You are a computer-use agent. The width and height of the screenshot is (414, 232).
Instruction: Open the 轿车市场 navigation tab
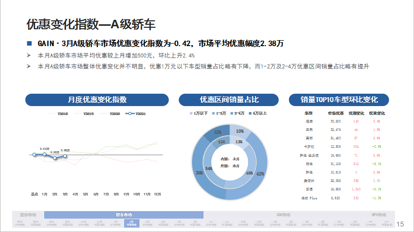[124, 215]
